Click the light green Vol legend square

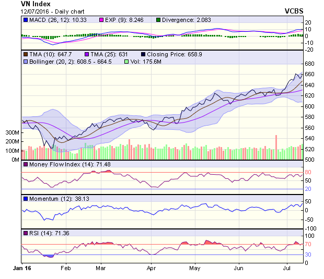(x=125, y=62)
